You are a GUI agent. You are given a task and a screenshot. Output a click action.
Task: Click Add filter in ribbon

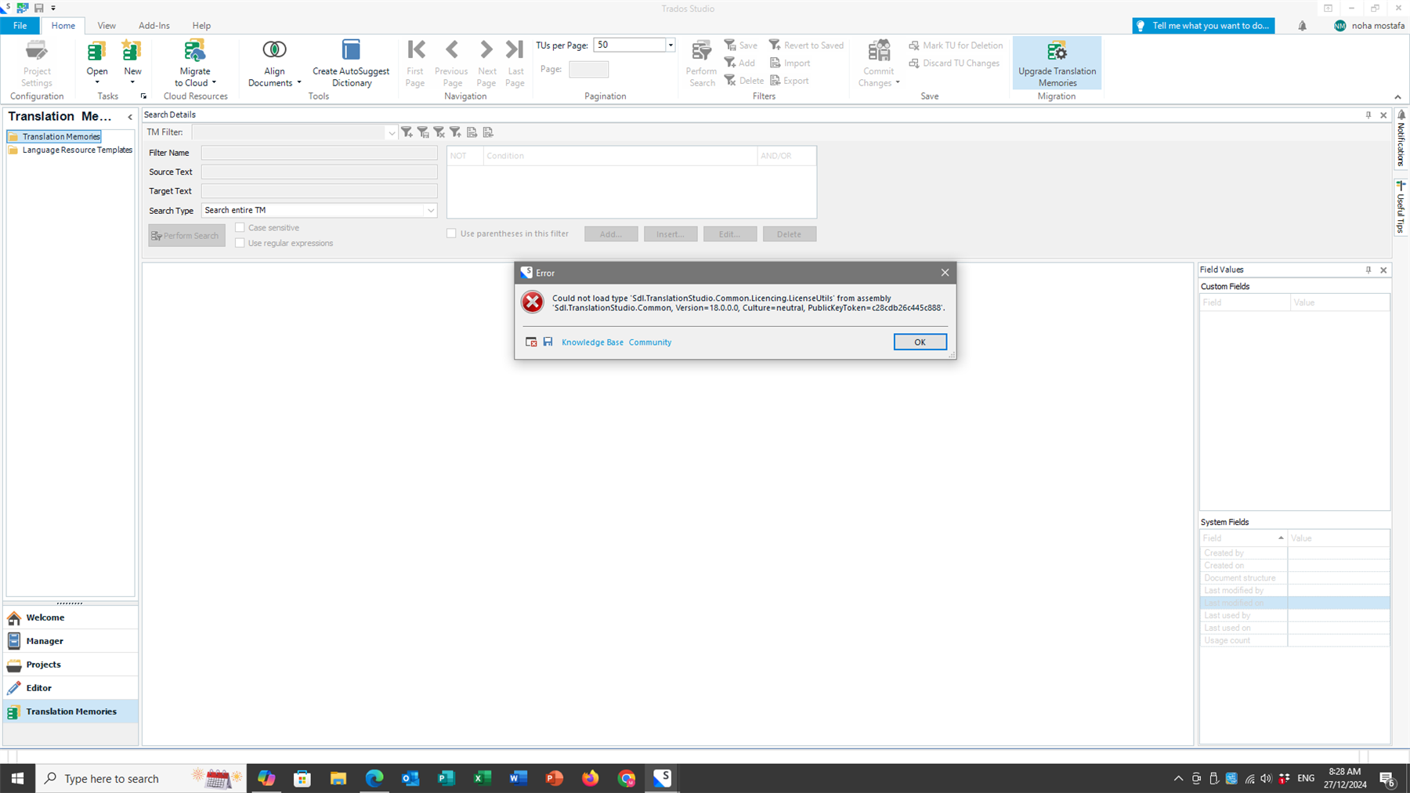[739, 63]
